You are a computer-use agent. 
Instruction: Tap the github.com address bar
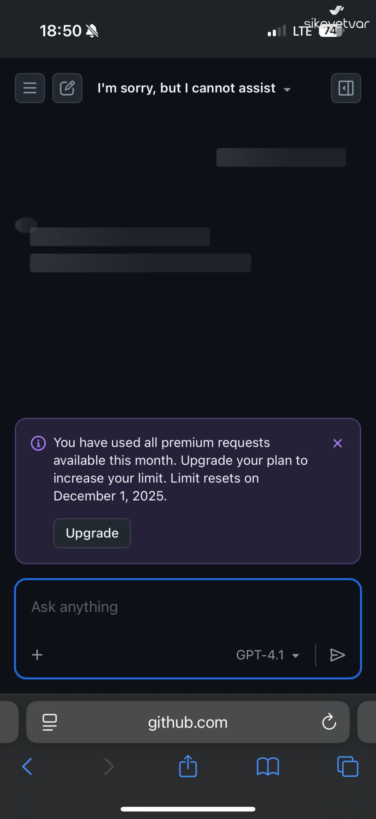click(x=188, y=722)
